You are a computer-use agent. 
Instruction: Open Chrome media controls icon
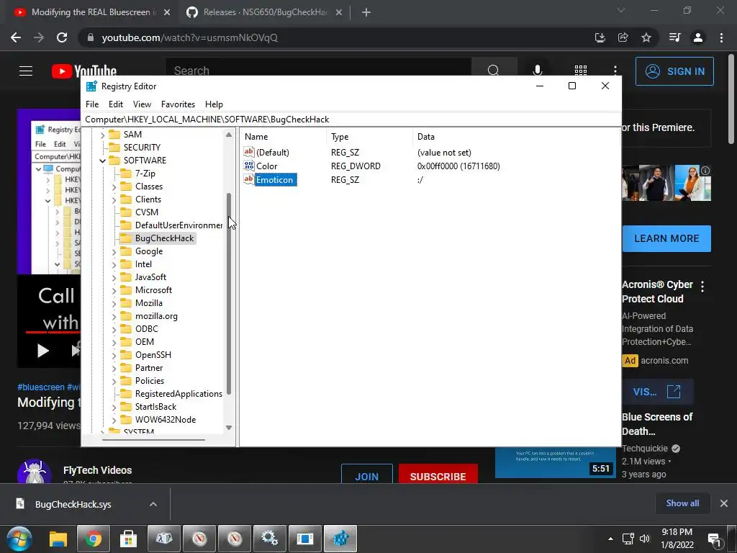click(x=674, y=37)
